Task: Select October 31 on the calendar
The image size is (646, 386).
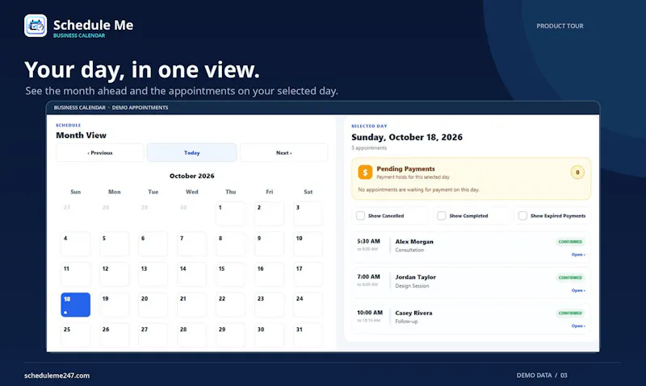Action: click(308, 335)
